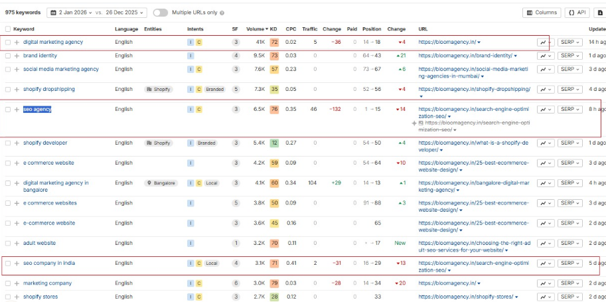
Task: Tick the checkbox for marketing company row
Action: coord(8,283)
